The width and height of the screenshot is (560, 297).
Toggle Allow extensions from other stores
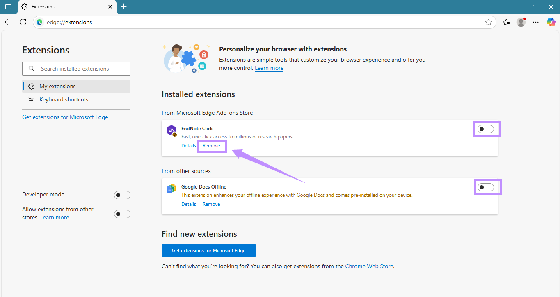click(x=122, y=214)
